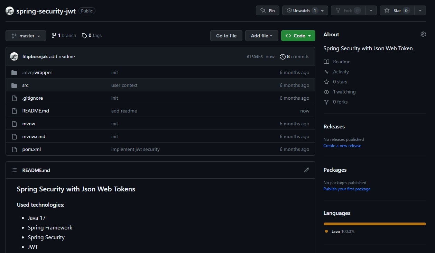Open the green Code dropdown
Viewport: 435px width, 253px height.
pyautogui.click(x=298, y=36)
